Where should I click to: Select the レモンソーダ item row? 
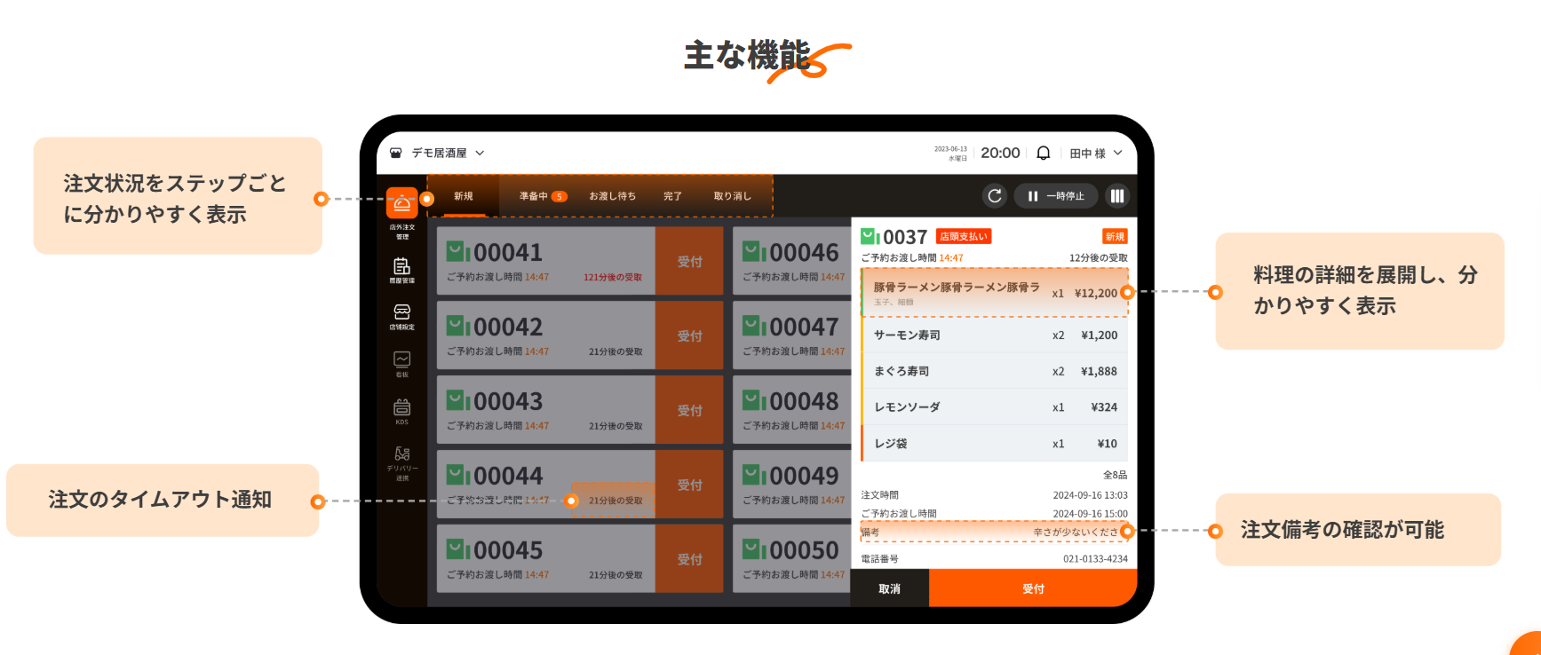pyautogui.click(x=995, y=407)
